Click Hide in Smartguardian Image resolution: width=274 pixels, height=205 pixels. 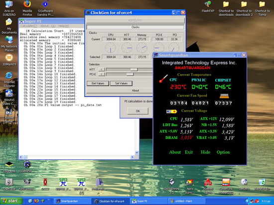[x=205, y=152]
